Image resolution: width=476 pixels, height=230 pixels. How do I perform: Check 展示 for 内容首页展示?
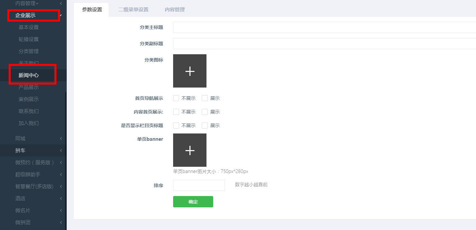[205, 112]
